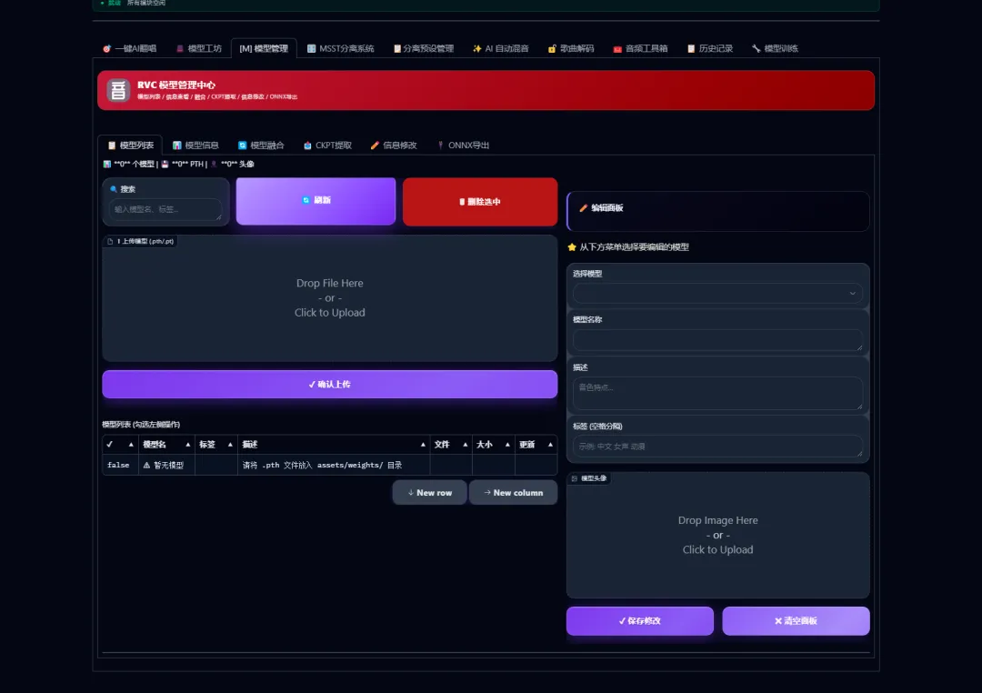982x693 pixels.
Task: Add a column with New column
Action: pos(513,493)
